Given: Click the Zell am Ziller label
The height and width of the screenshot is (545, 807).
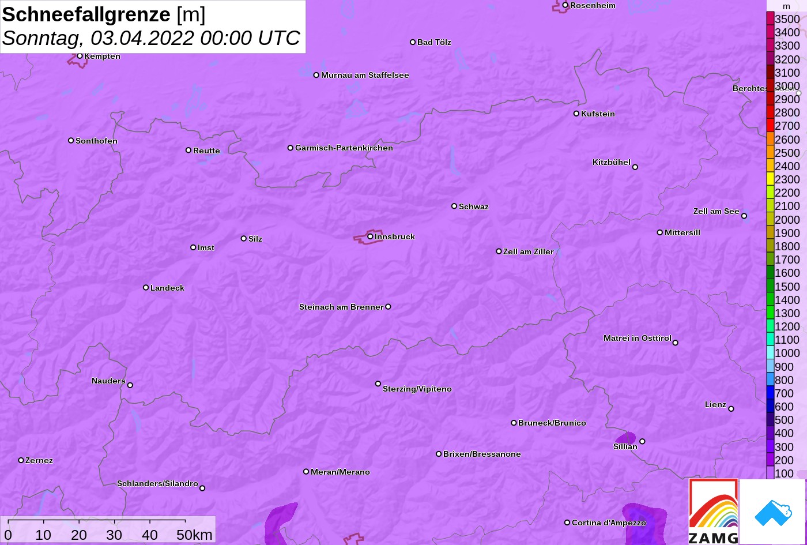Looking at the screenshot, I should click(529, 251).
